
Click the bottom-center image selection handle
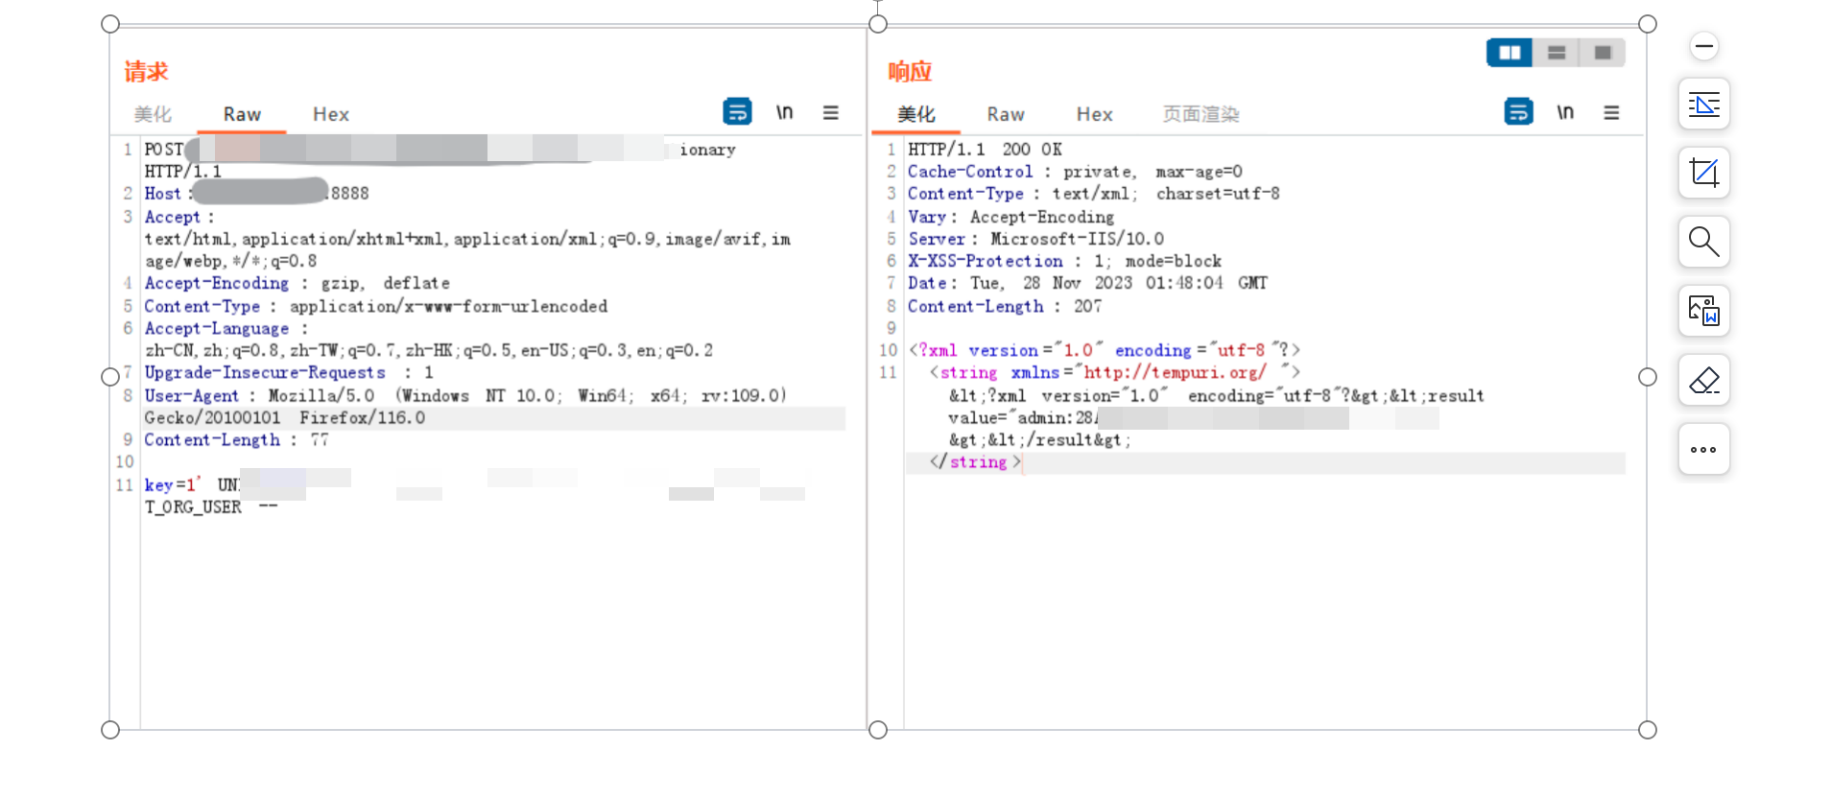coord(878,730)
